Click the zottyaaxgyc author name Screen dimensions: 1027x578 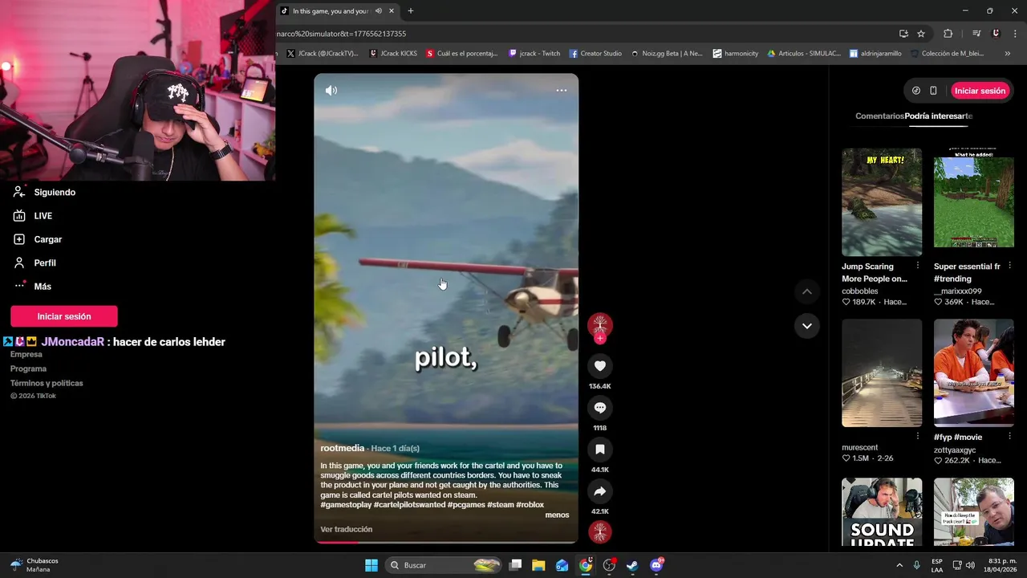955,450
